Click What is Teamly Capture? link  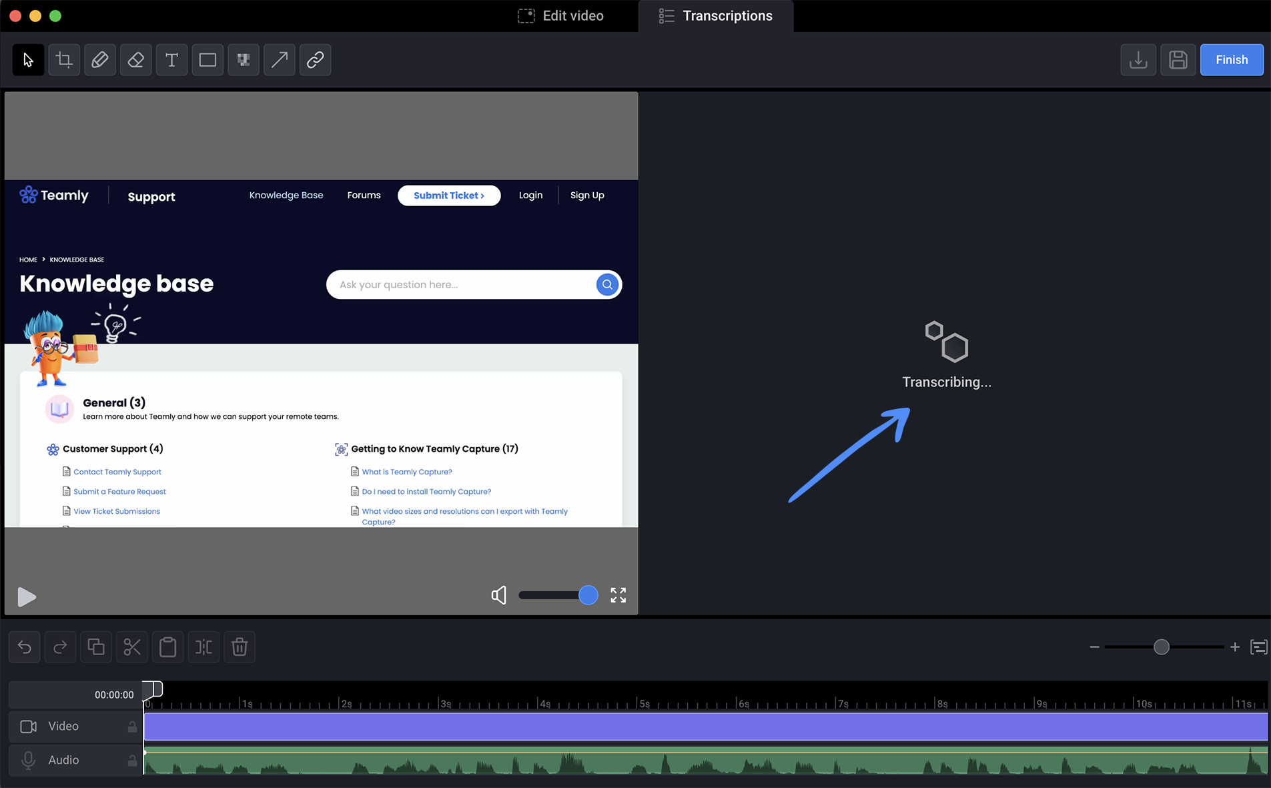(x=407, y=472)
